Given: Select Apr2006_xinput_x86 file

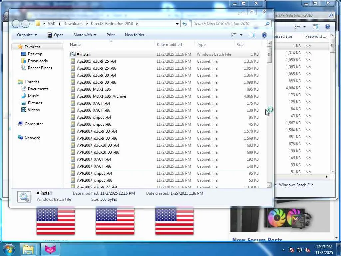Looking at the screenshot, I should (94, 124).
